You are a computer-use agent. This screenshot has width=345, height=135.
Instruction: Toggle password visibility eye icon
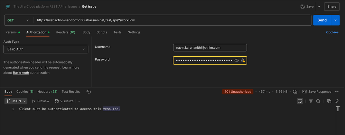pos(236,60)
